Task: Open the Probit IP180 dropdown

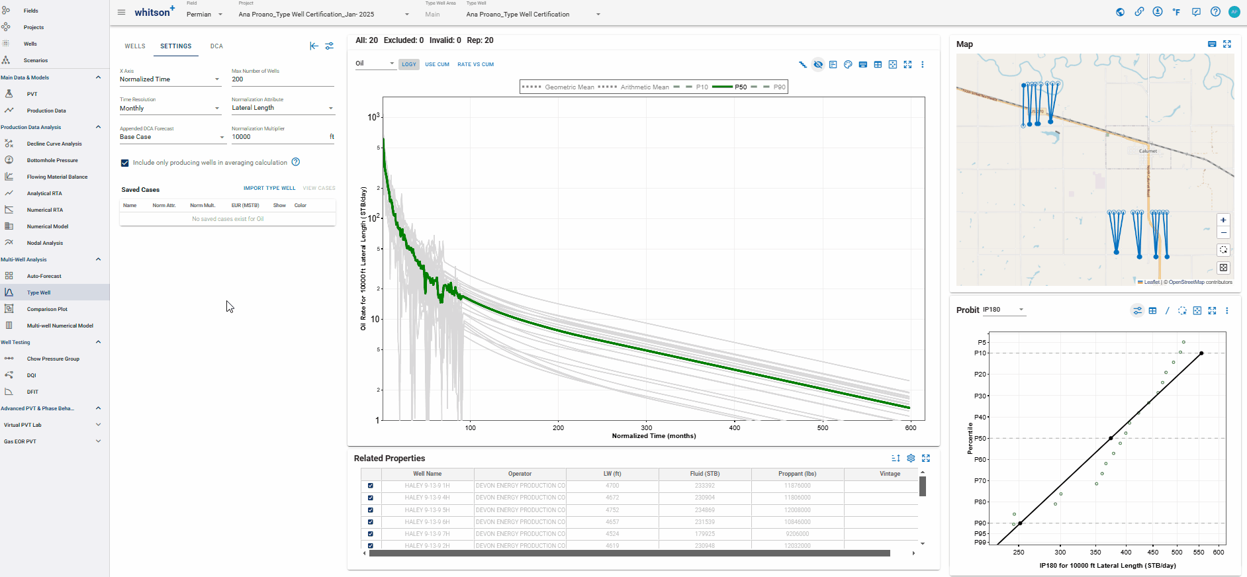Action: (1004, 310)
